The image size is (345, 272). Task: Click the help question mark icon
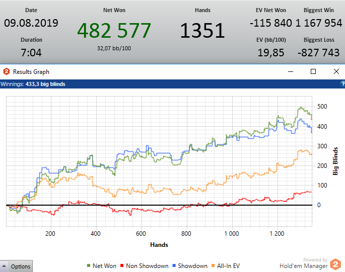coord(342,83)
